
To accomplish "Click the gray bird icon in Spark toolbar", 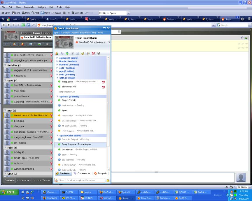I will click(99, 53).
